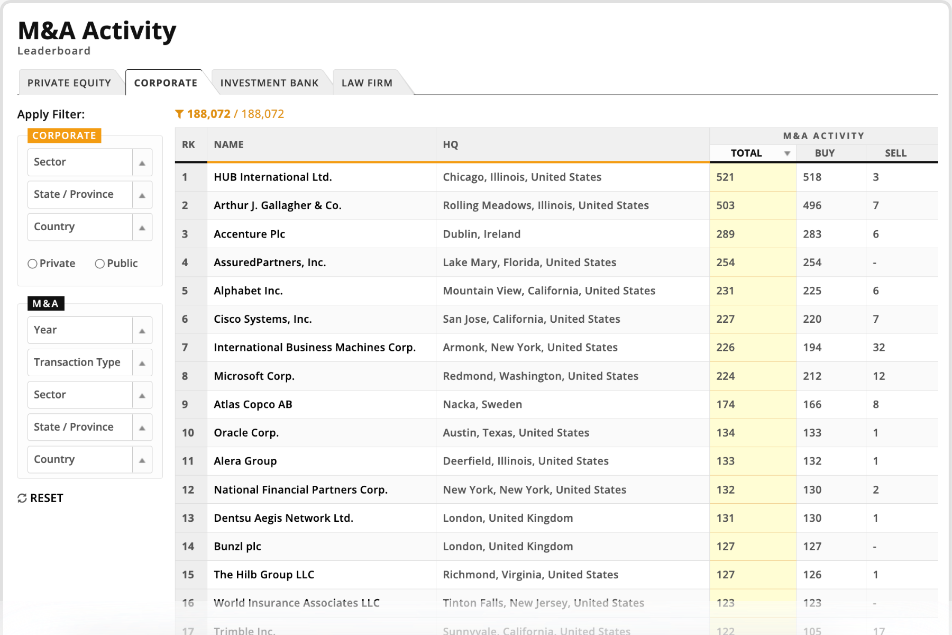
Task: Click the RESET refresh icon
Action: click(x=22, y=498)
